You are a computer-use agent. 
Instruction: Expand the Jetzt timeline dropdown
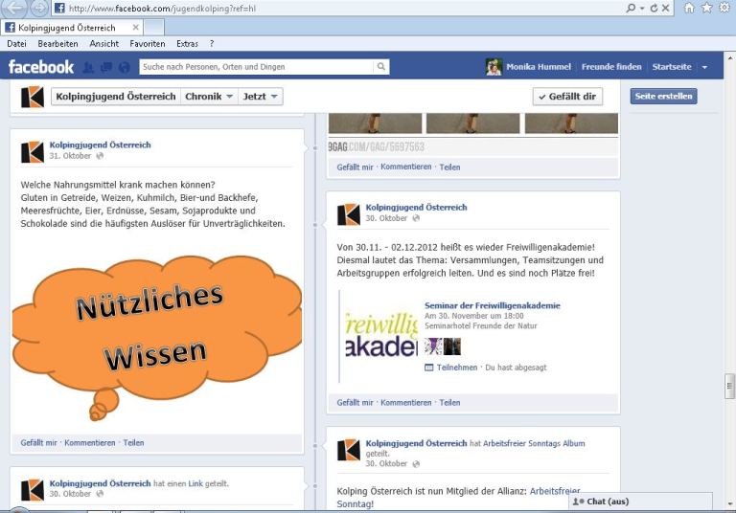point(262,97)
